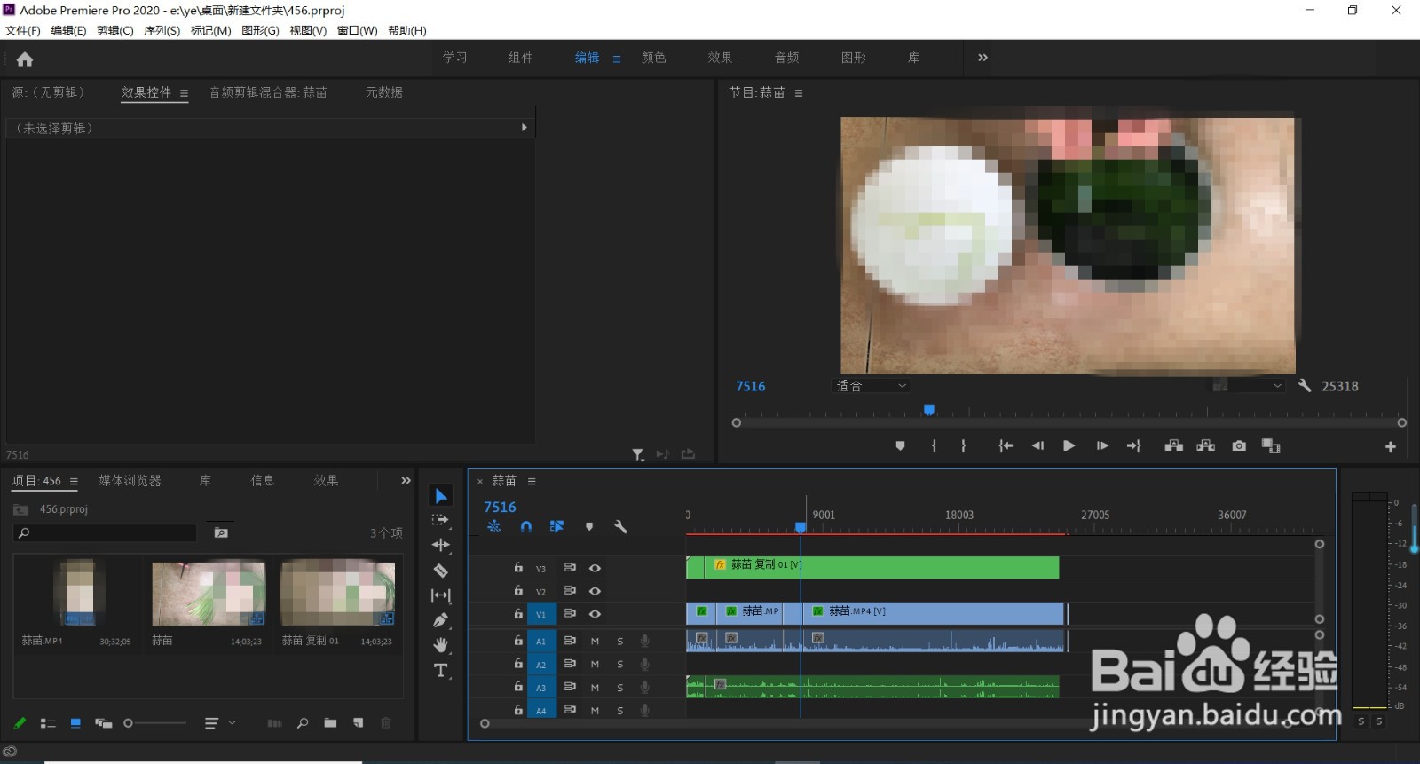
Task: Toggle insert sequences as nests icon
Action: 494,526
